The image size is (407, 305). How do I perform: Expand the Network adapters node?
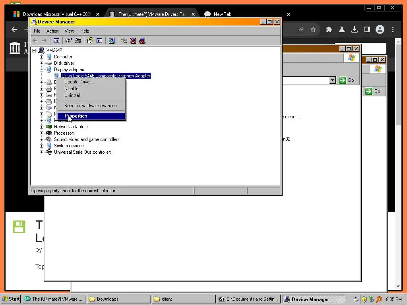coord(41,127)
